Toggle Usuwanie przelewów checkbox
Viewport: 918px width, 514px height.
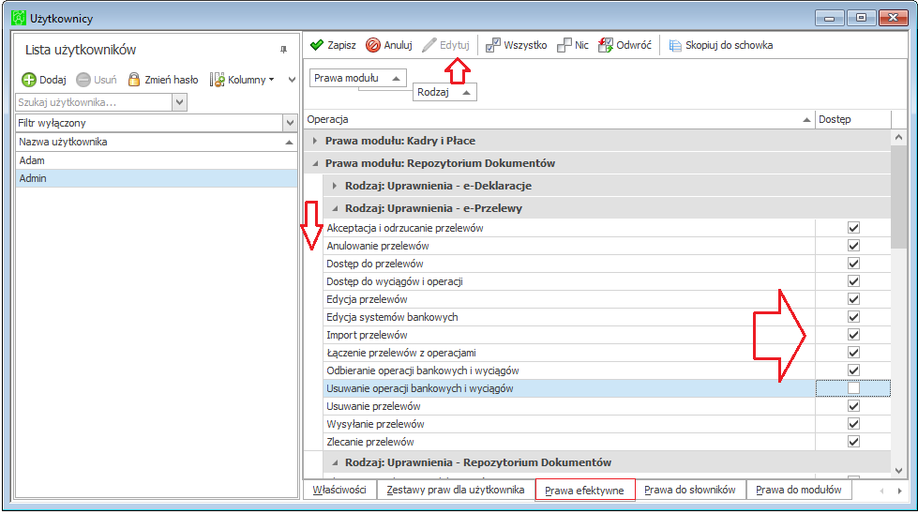(853, 406)
